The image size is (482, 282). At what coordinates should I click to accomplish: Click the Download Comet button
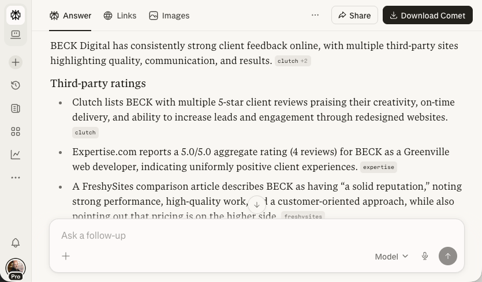coord(428,16)
